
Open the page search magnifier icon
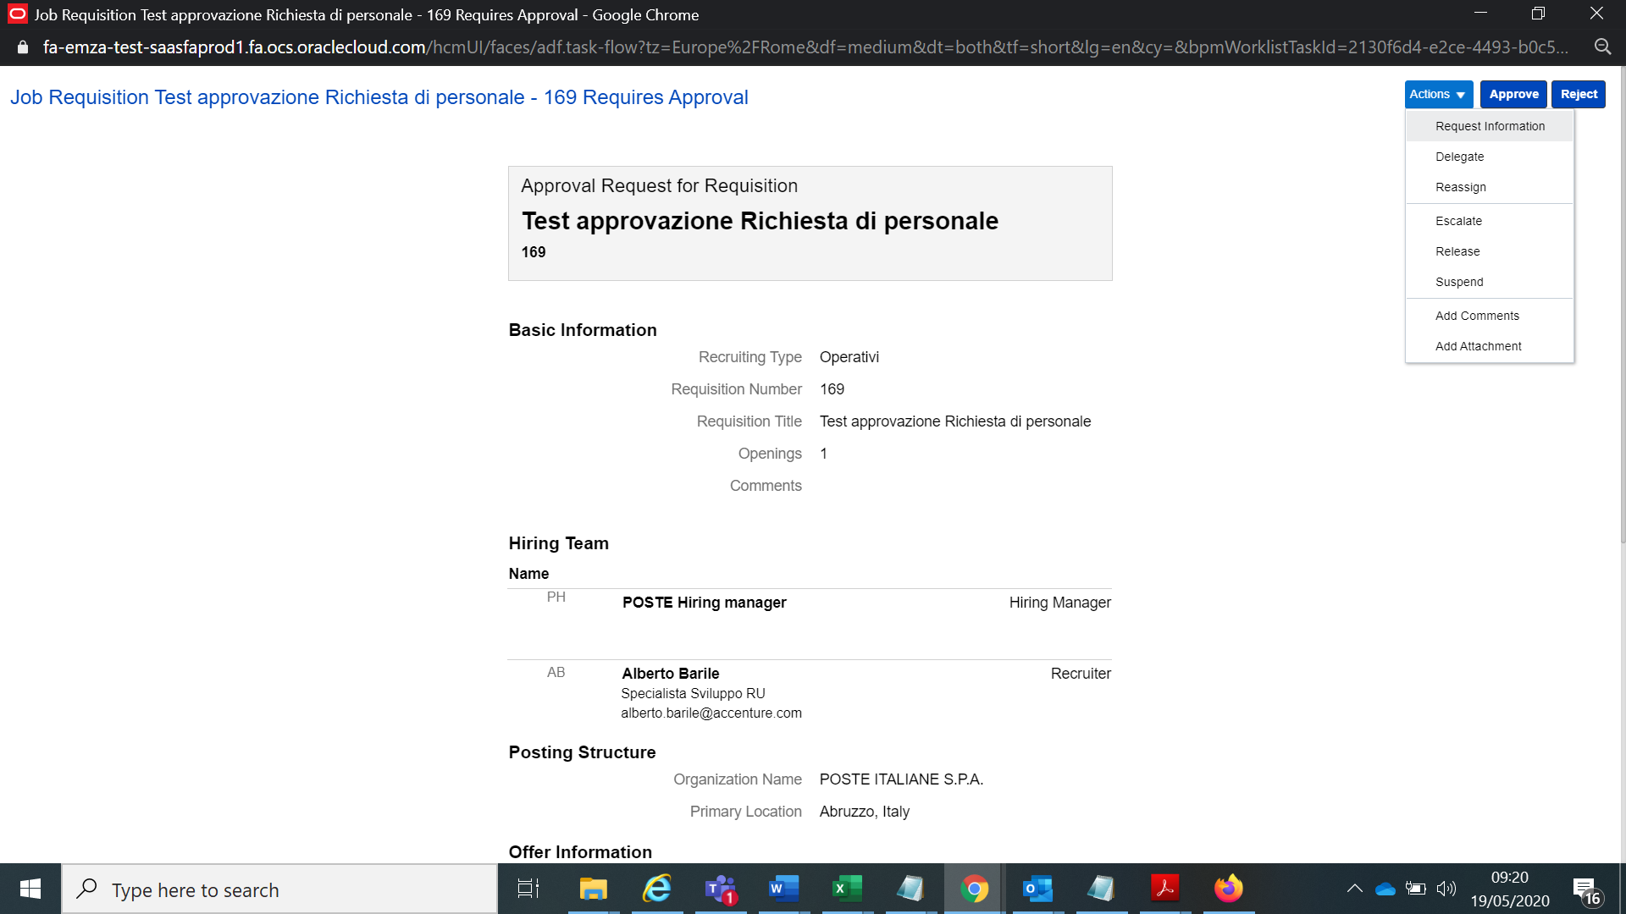1604,47
